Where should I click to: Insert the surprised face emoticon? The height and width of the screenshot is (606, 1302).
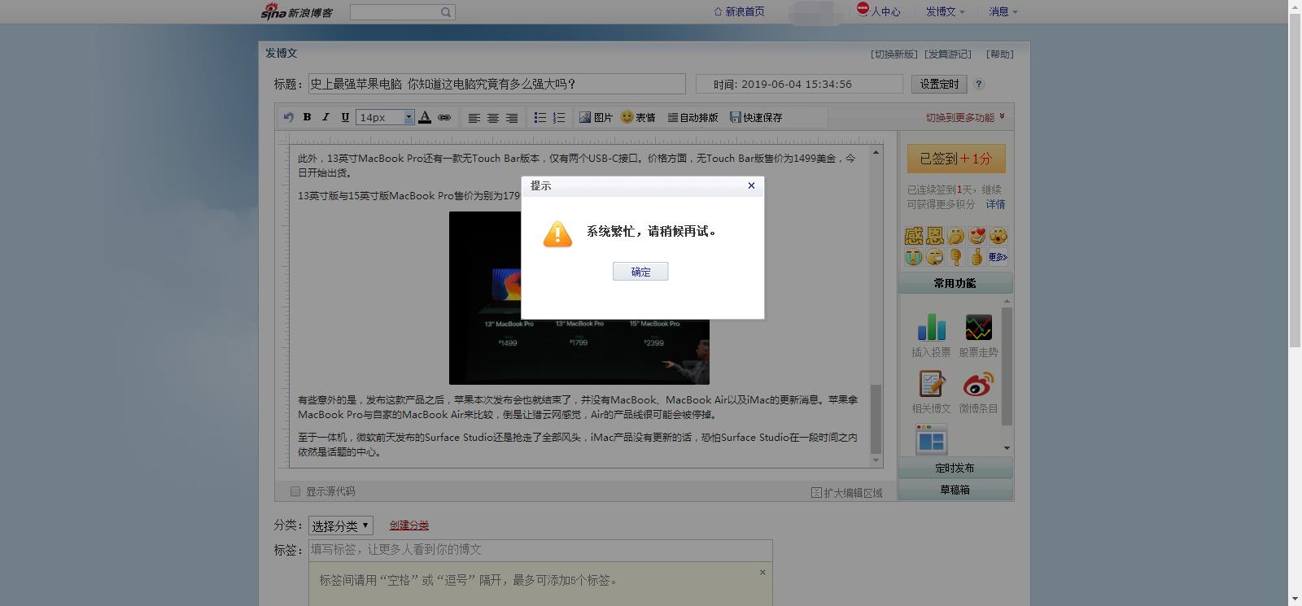pyautogui.click(x=998, y=236)
